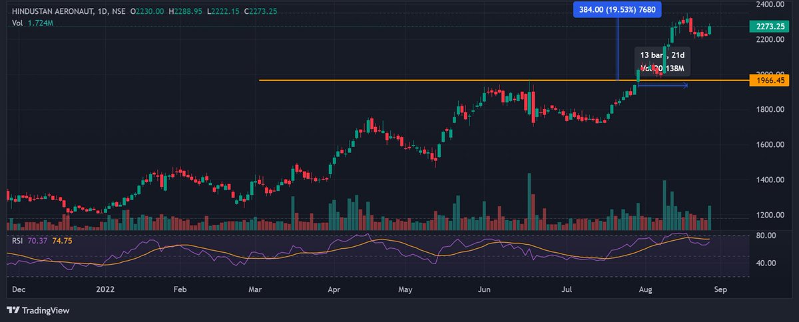Click the Feb label on time axis
This screenshot has height=322, width=799.
[179, 289]
